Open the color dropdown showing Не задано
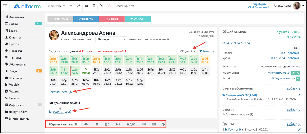This screenshot has height=134, width=307. tap(111, 39)
